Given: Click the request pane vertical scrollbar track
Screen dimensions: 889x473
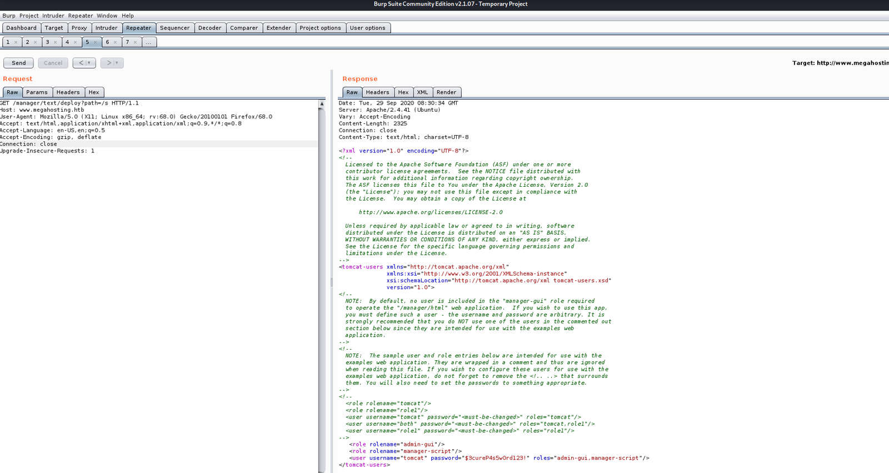Looking at the screenshot, I should (322, 289).
